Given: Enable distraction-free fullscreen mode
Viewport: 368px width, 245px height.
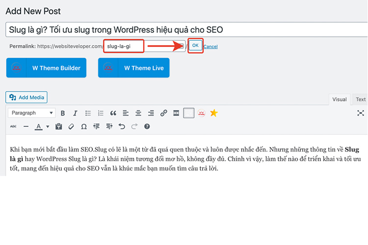Looking at the screenshot, I should coord(361,113).
